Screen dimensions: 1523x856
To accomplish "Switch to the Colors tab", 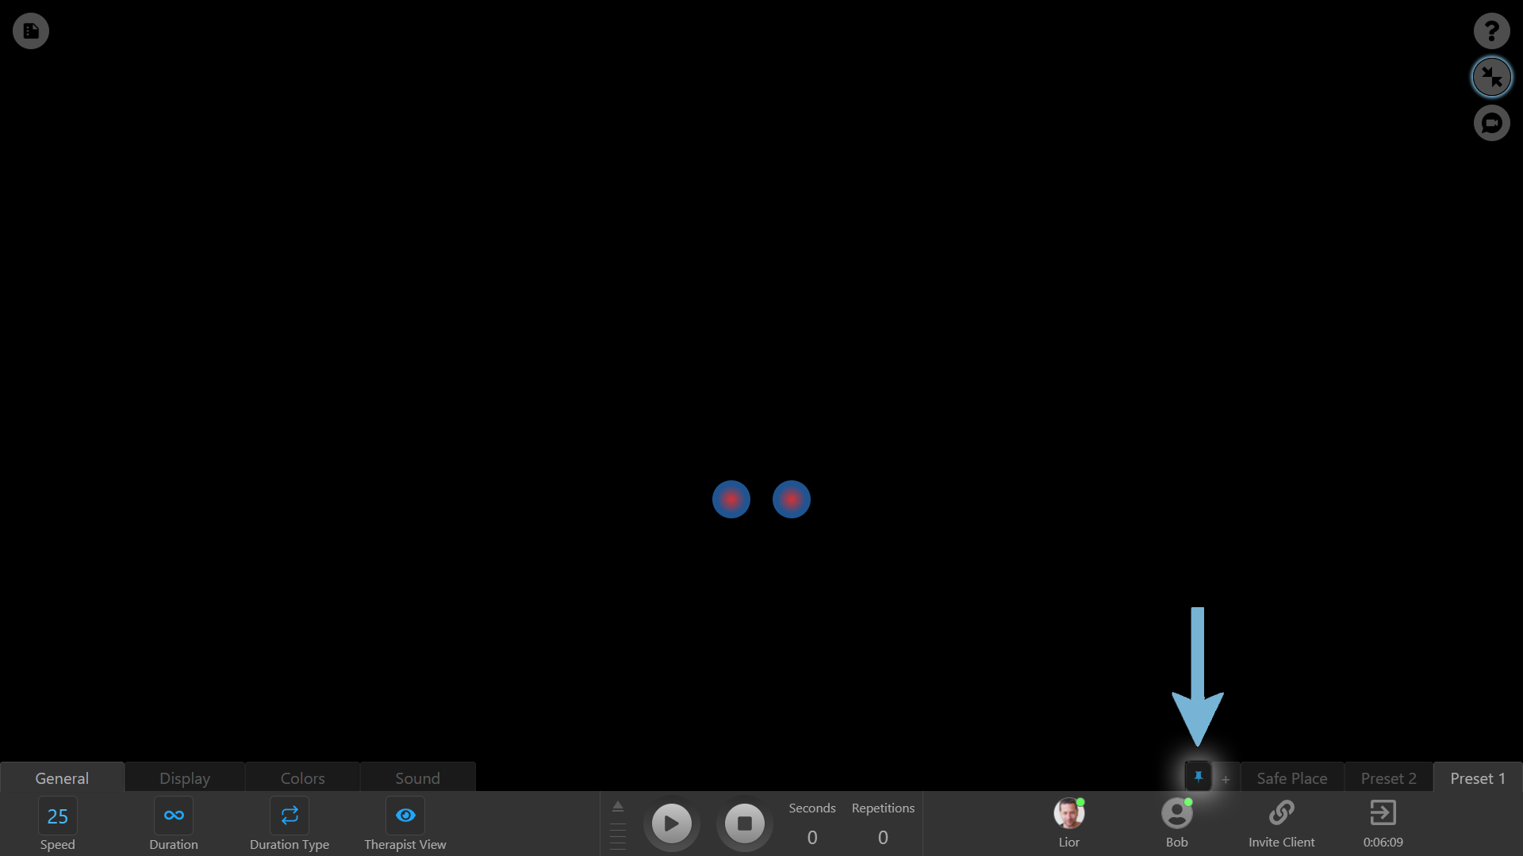I will tap(302, 778).
